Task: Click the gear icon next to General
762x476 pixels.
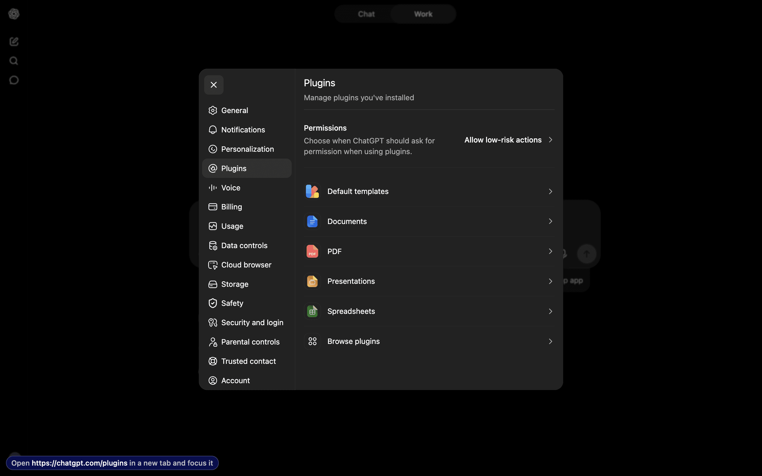Action: click(213, 110)
